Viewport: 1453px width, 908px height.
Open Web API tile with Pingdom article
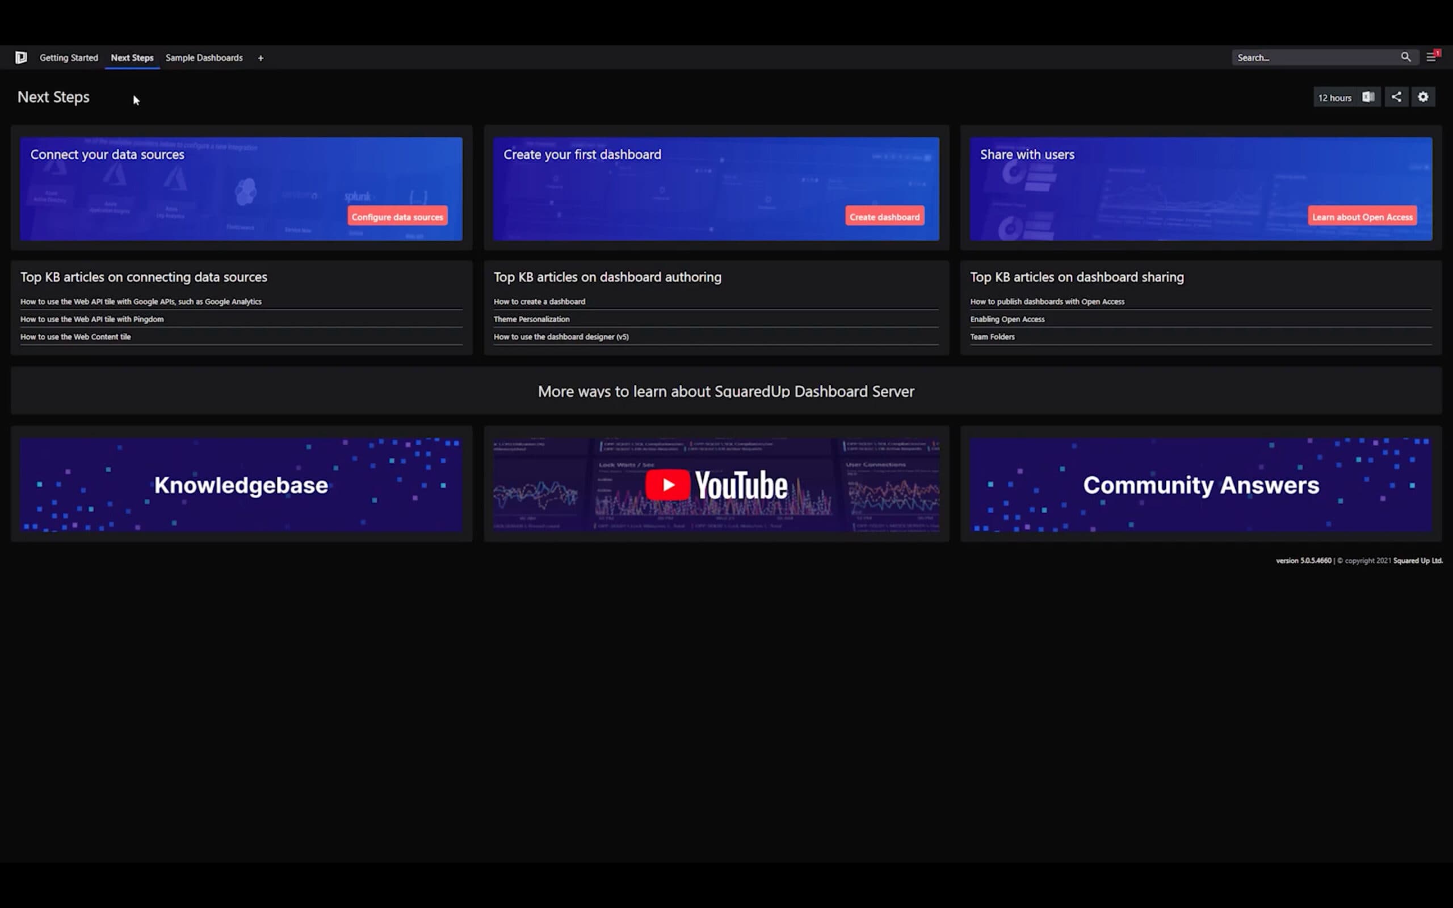point(92,319)
